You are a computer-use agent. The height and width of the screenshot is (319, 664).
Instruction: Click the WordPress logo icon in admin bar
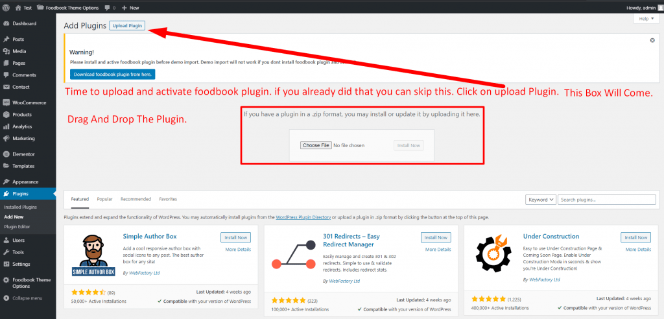click(5, 7)
